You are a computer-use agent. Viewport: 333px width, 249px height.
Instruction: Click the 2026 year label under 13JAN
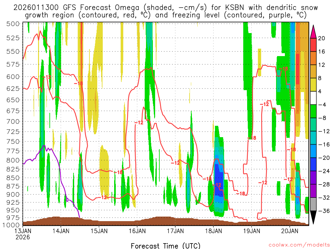(23, 237)
